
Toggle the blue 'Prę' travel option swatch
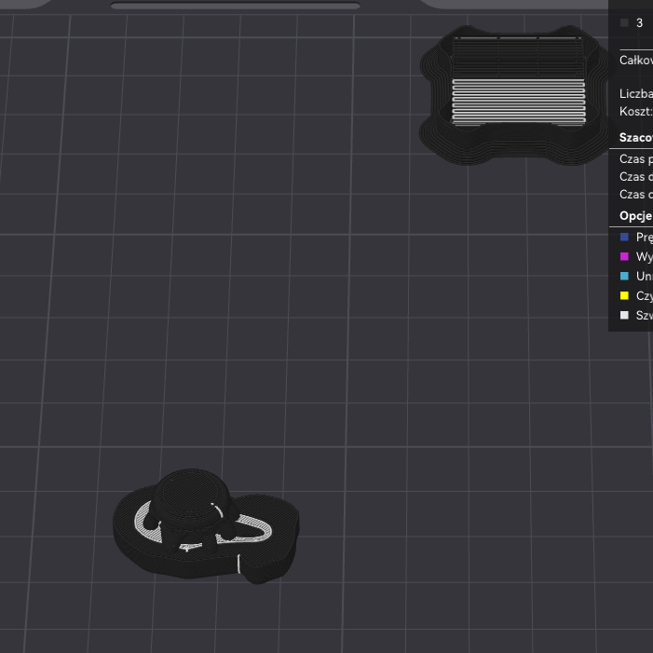click(624, 237)
